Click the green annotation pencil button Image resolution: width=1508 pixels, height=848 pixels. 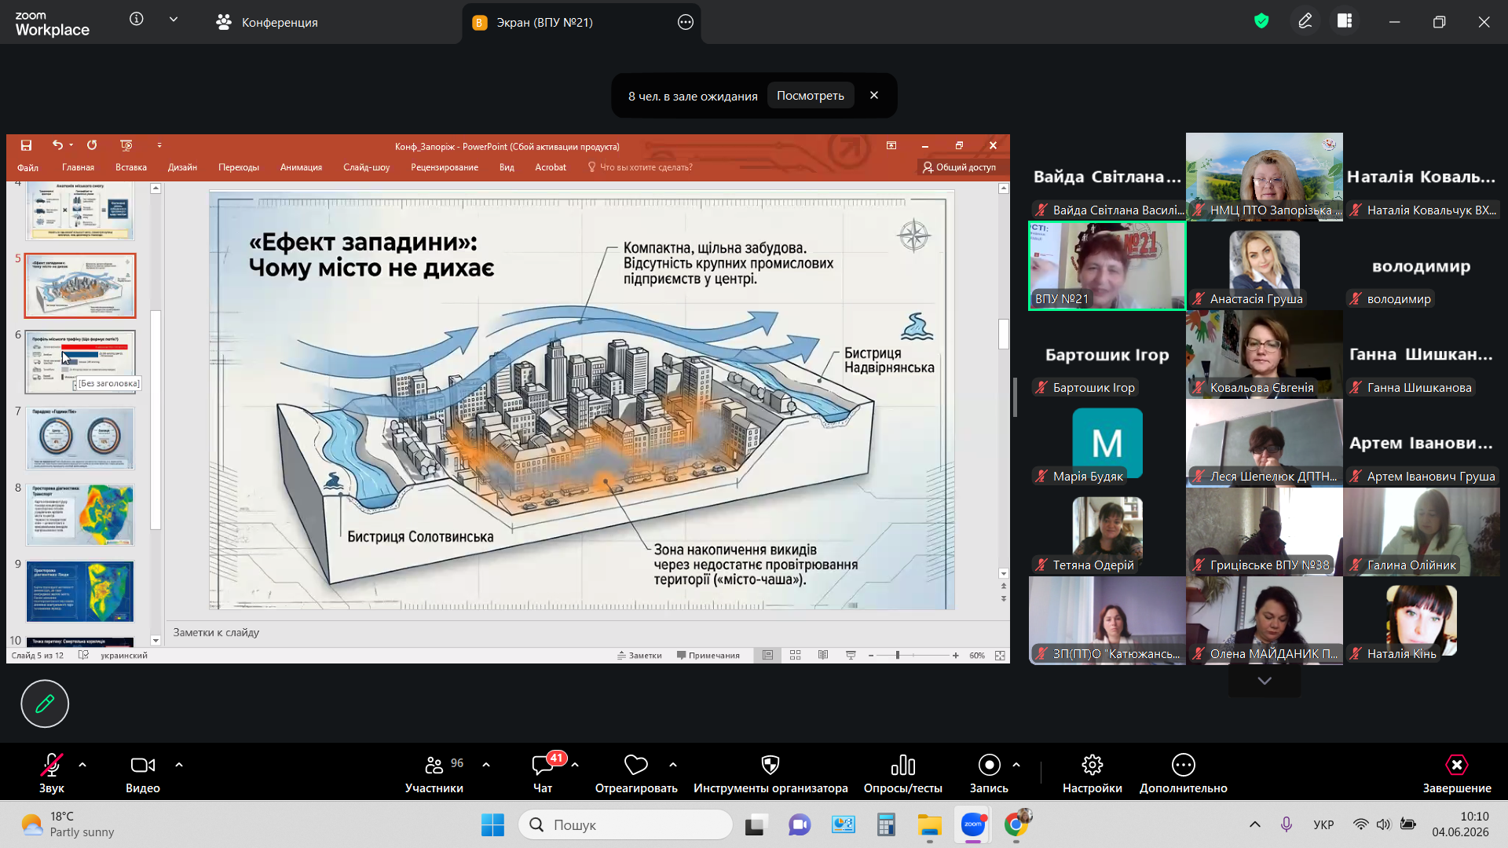[45, 704]
